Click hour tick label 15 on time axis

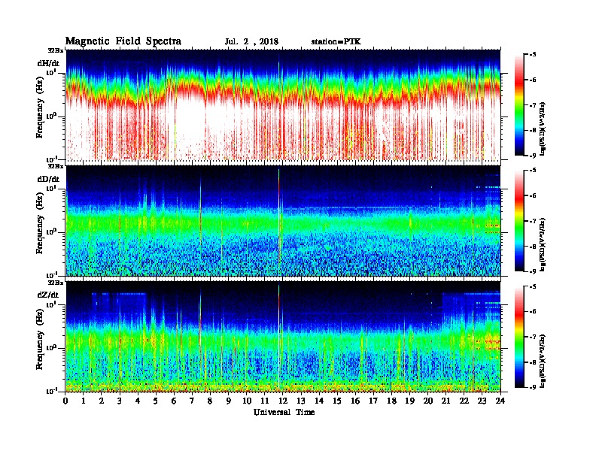337,401
